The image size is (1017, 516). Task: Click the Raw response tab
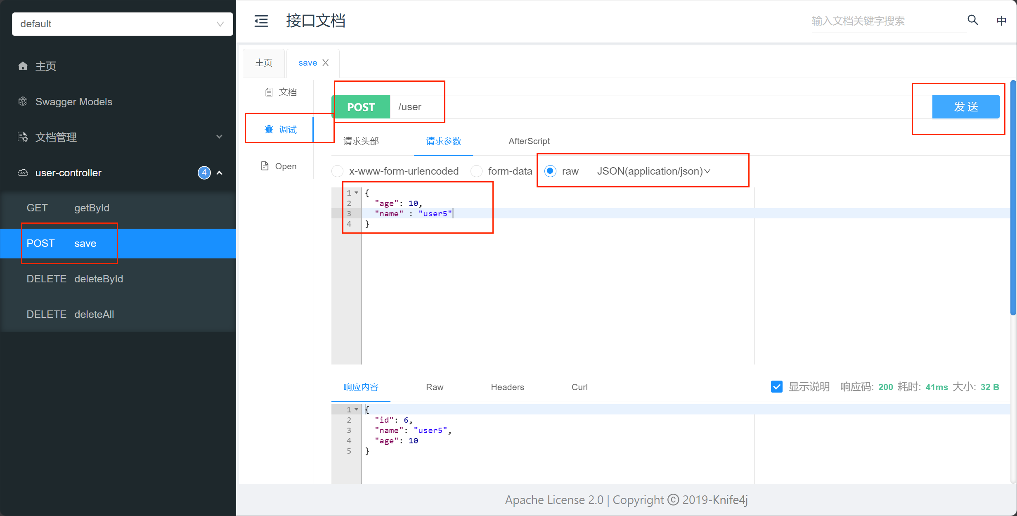433,387
